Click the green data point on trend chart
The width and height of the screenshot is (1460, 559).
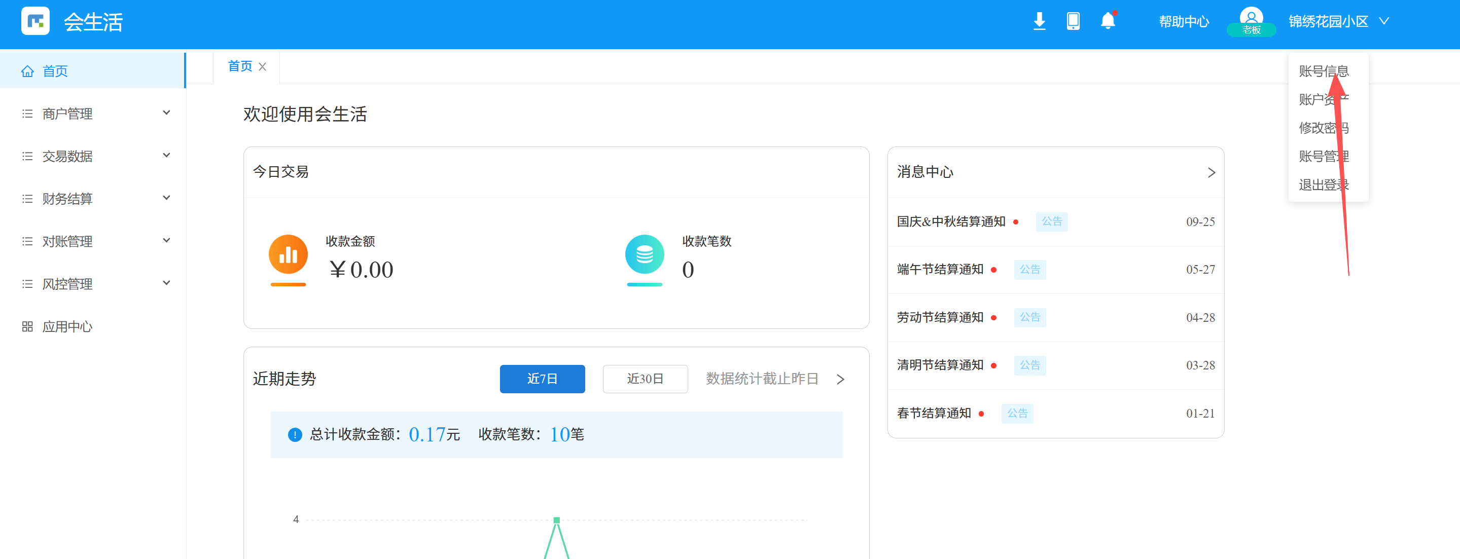pos(557,520)
